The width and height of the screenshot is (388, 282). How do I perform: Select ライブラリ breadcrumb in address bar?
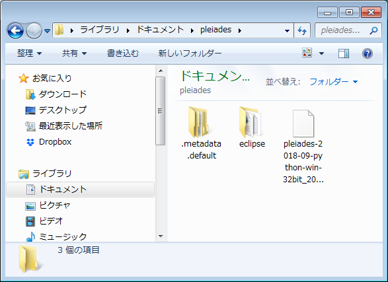[99, 30]
